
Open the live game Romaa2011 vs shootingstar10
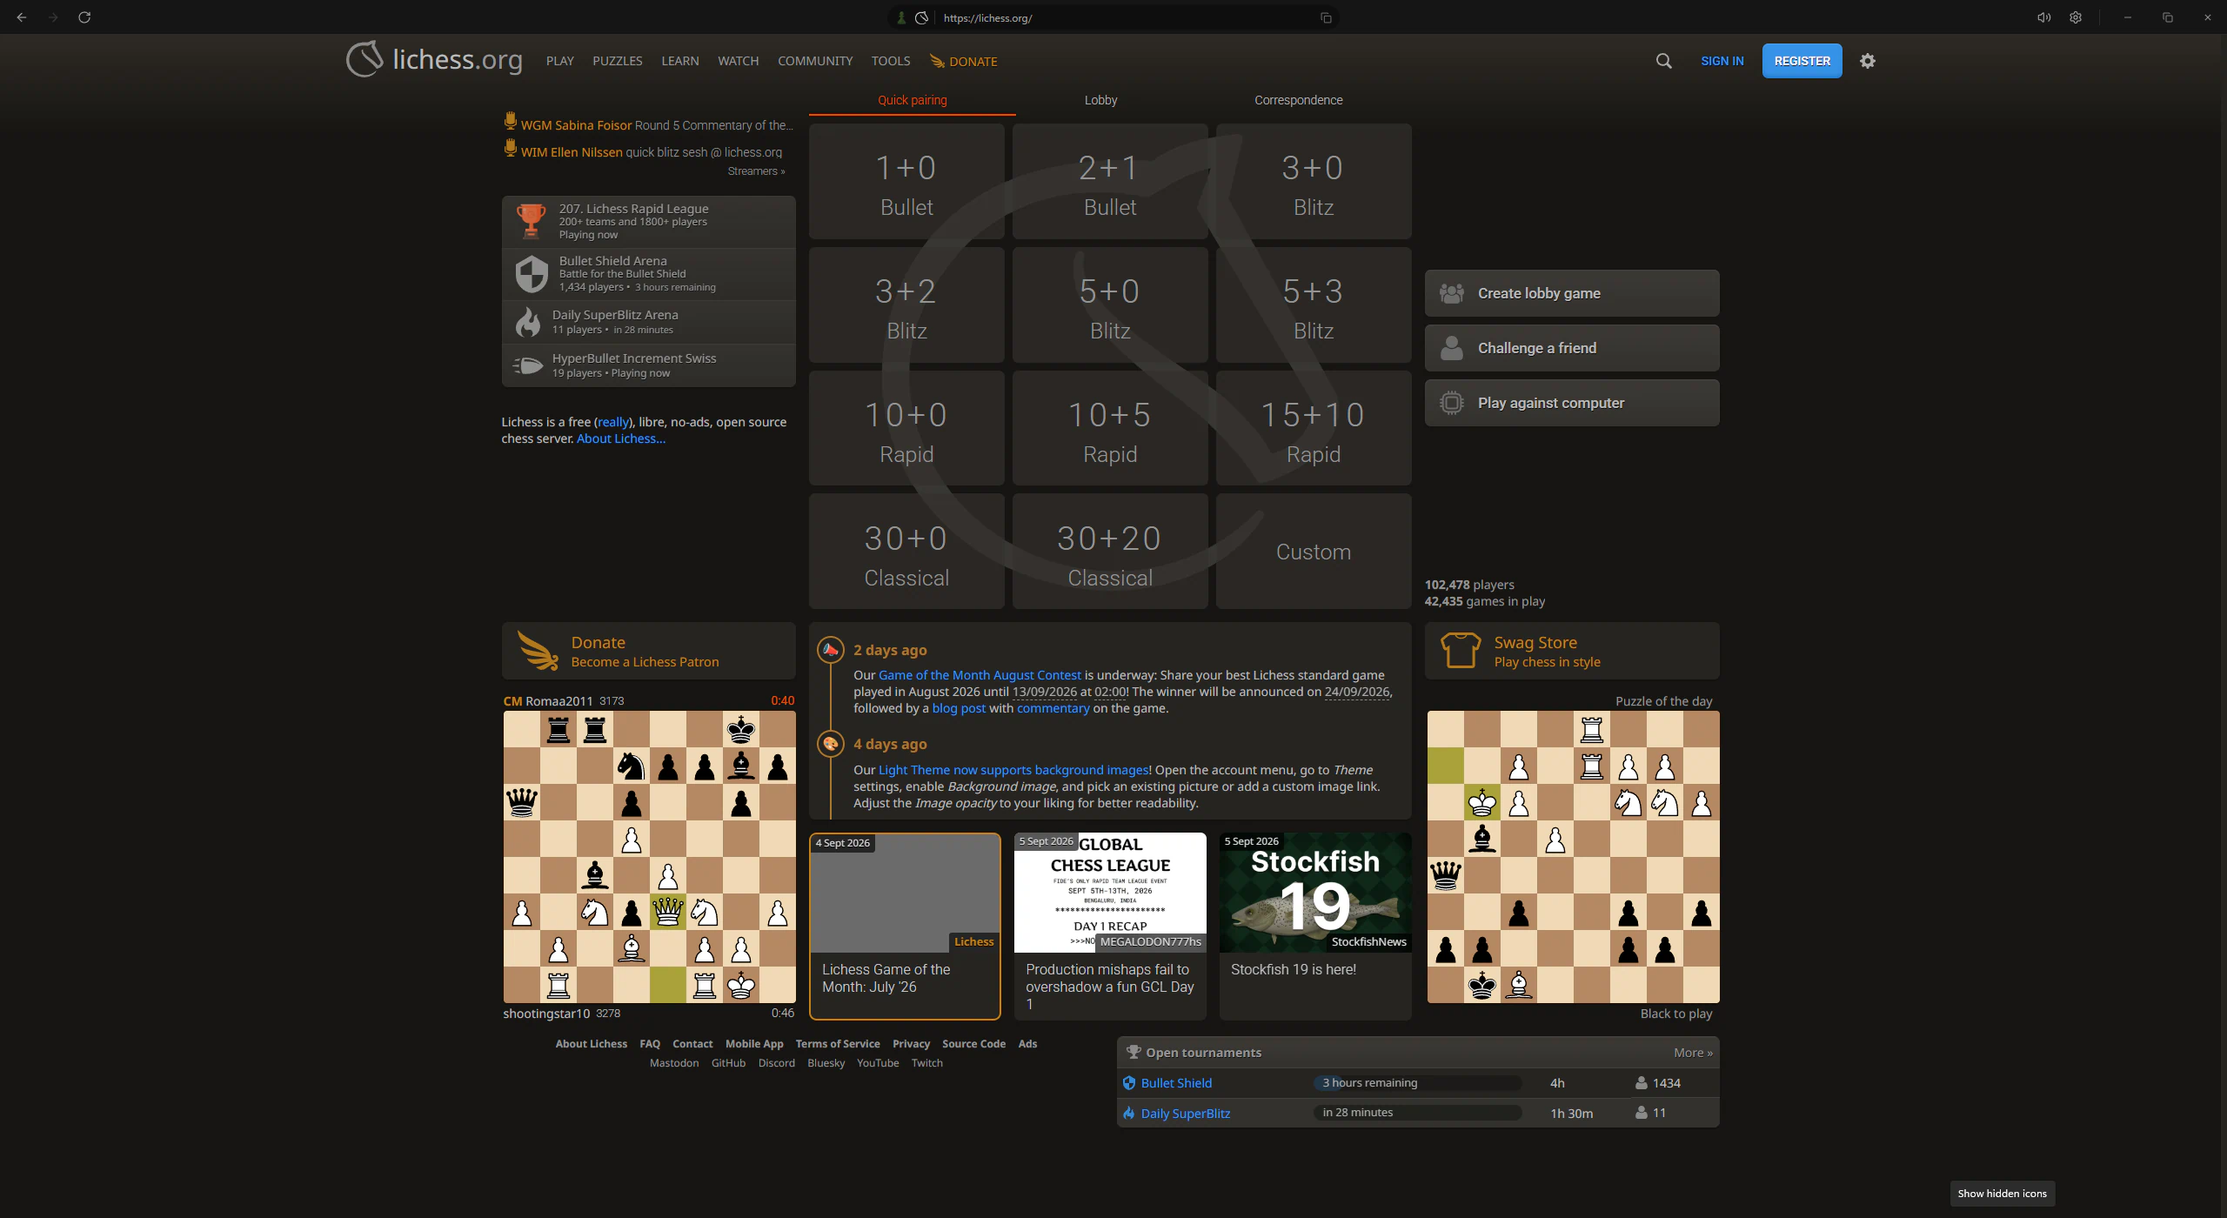coord(649,857)
